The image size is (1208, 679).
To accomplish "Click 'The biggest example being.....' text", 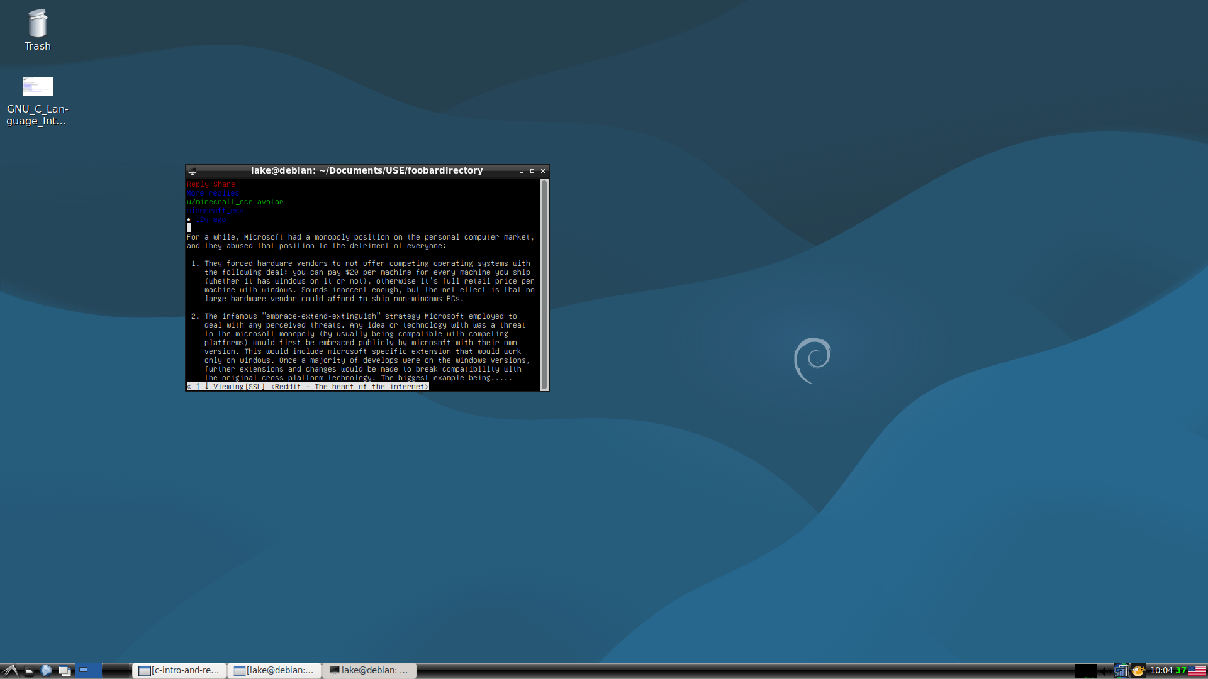I will click(446, 378).
